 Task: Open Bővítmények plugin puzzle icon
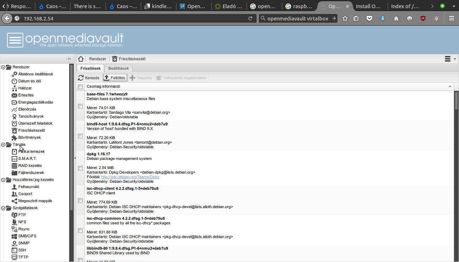click(14, 137)
